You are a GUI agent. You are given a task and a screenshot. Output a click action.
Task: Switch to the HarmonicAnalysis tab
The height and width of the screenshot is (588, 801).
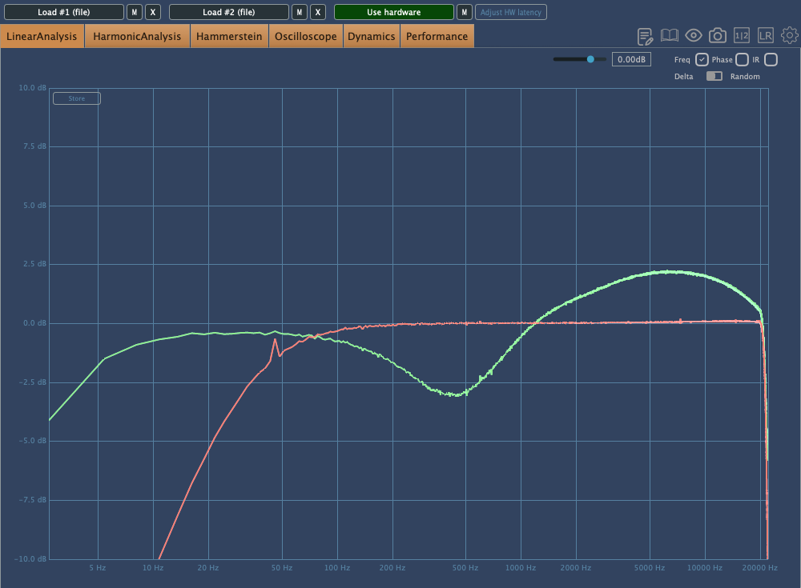tap(137, 36)
